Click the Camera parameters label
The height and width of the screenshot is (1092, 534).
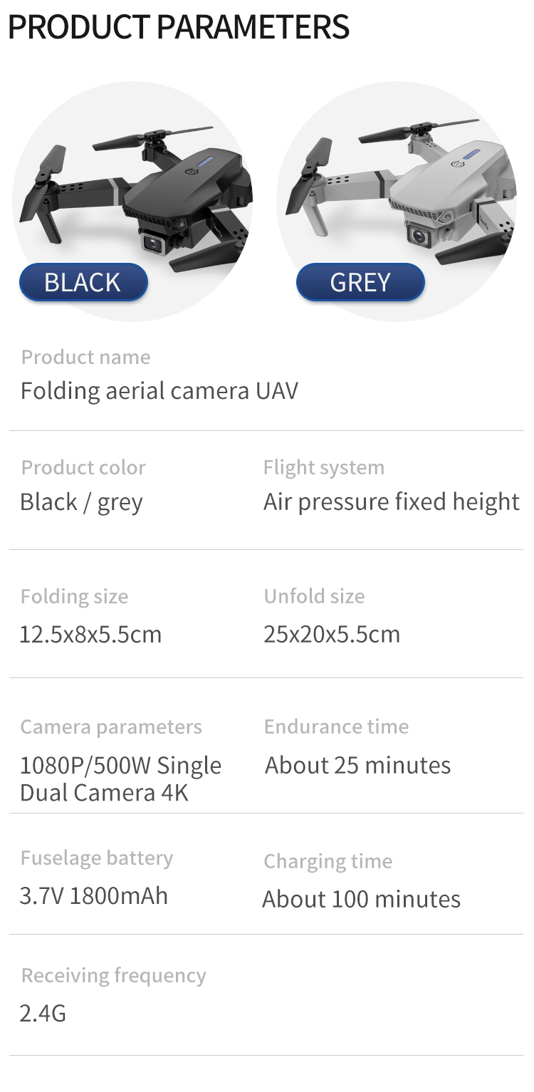point(111,727)
